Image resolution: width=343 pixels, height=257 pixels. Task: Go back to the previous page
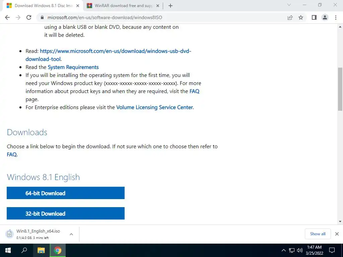click(7, 17)
